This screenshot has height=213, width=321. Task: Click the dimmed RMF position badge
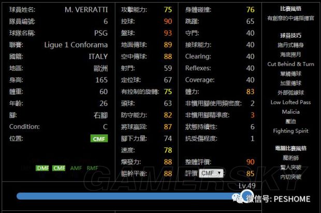(x=93, y=168)
